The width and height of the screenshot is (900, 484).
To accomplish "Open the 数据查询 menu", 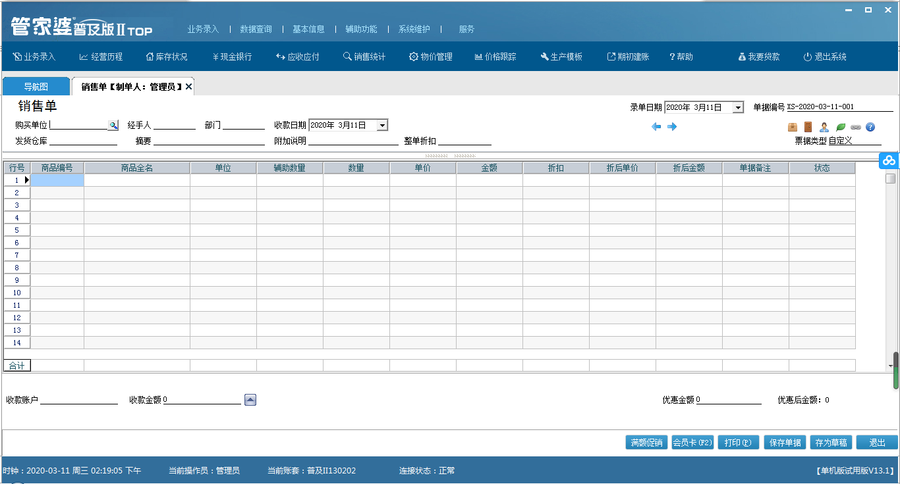I will (x=256, y=30).
